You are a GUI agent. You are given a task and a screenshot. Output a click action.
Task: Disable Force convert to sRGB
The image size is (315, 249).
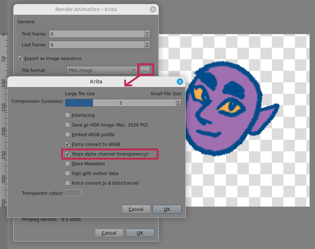coord(67,144)
